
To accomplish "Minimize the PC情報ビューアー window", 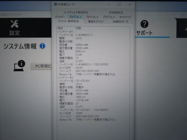I will (x=109, y=5).
